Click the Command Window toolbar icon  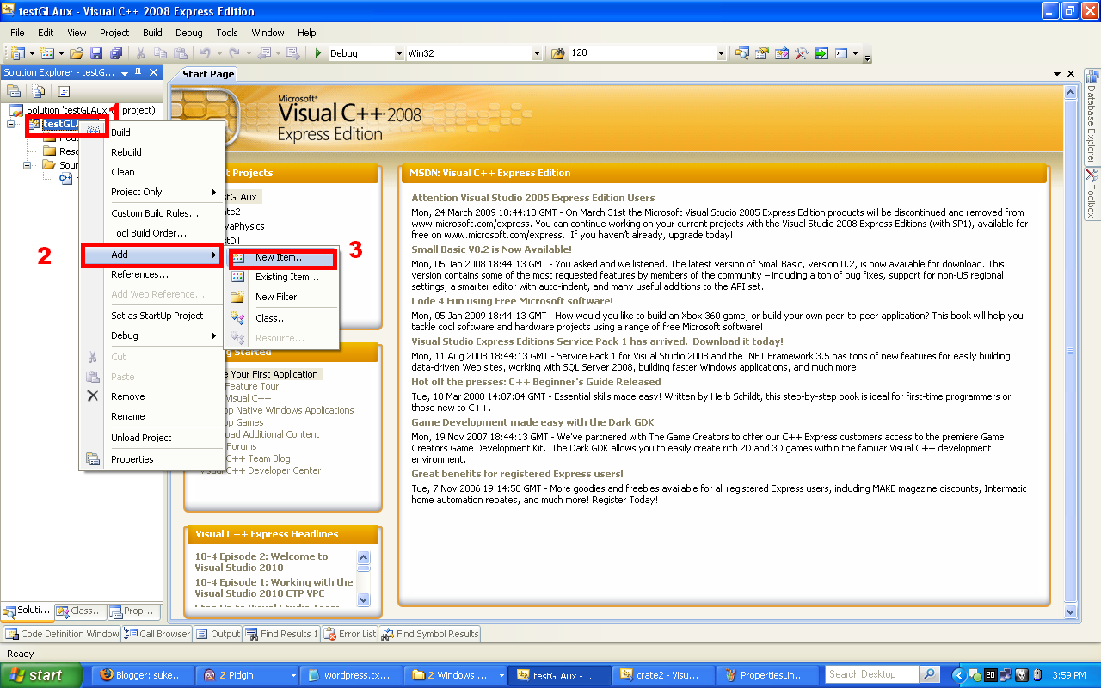pyautogui.click(x=842, y=53)
